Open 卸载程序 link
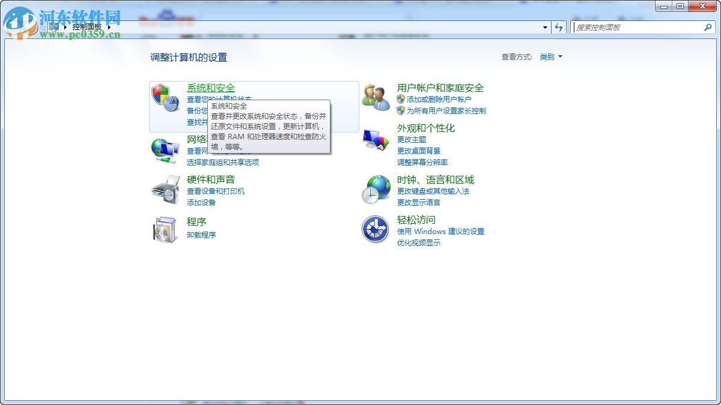Viewport: 721px width, 405px height. click(200, 234)
